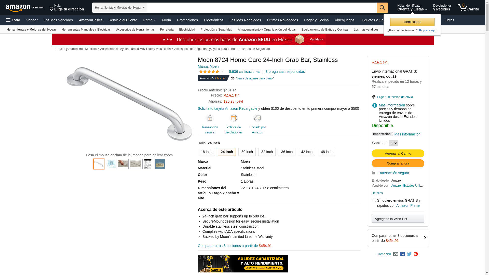Select the 36 inch size option

(x=287, y=152)
